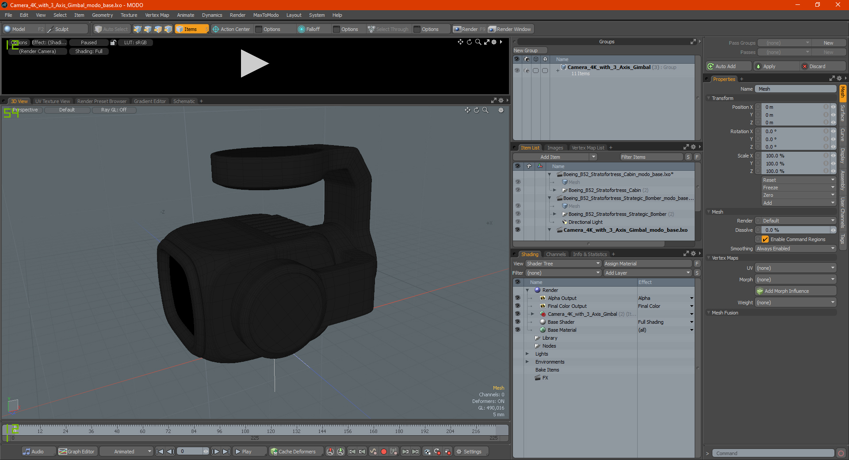Click the 3D viewport zoom icon
This screenshot has height=460, width=849.
(x=485, y=110)
